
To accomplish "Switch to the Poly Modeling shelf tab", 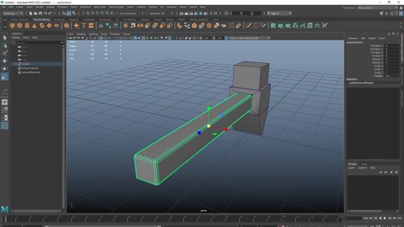I will pyautogui.click(x=41, y=20).
